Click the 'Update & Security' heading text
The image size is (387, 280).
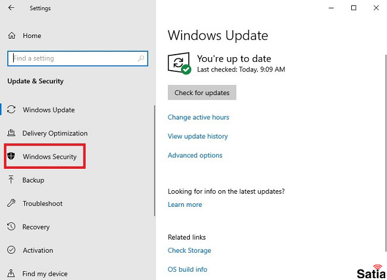(x=36, y=81)
